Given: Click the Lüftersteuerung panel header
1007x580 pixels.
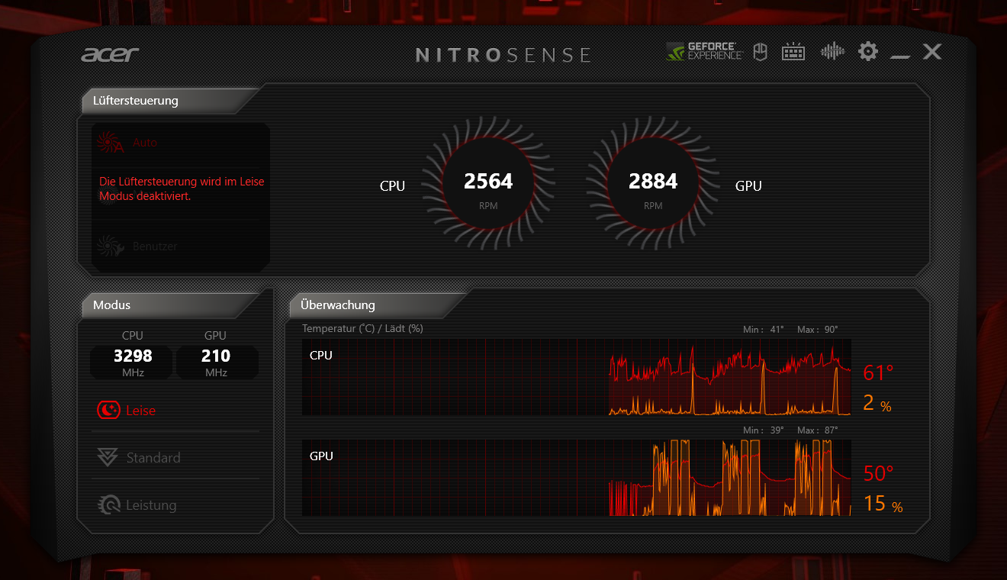Looking at the screenshot, I should (136, 101).
